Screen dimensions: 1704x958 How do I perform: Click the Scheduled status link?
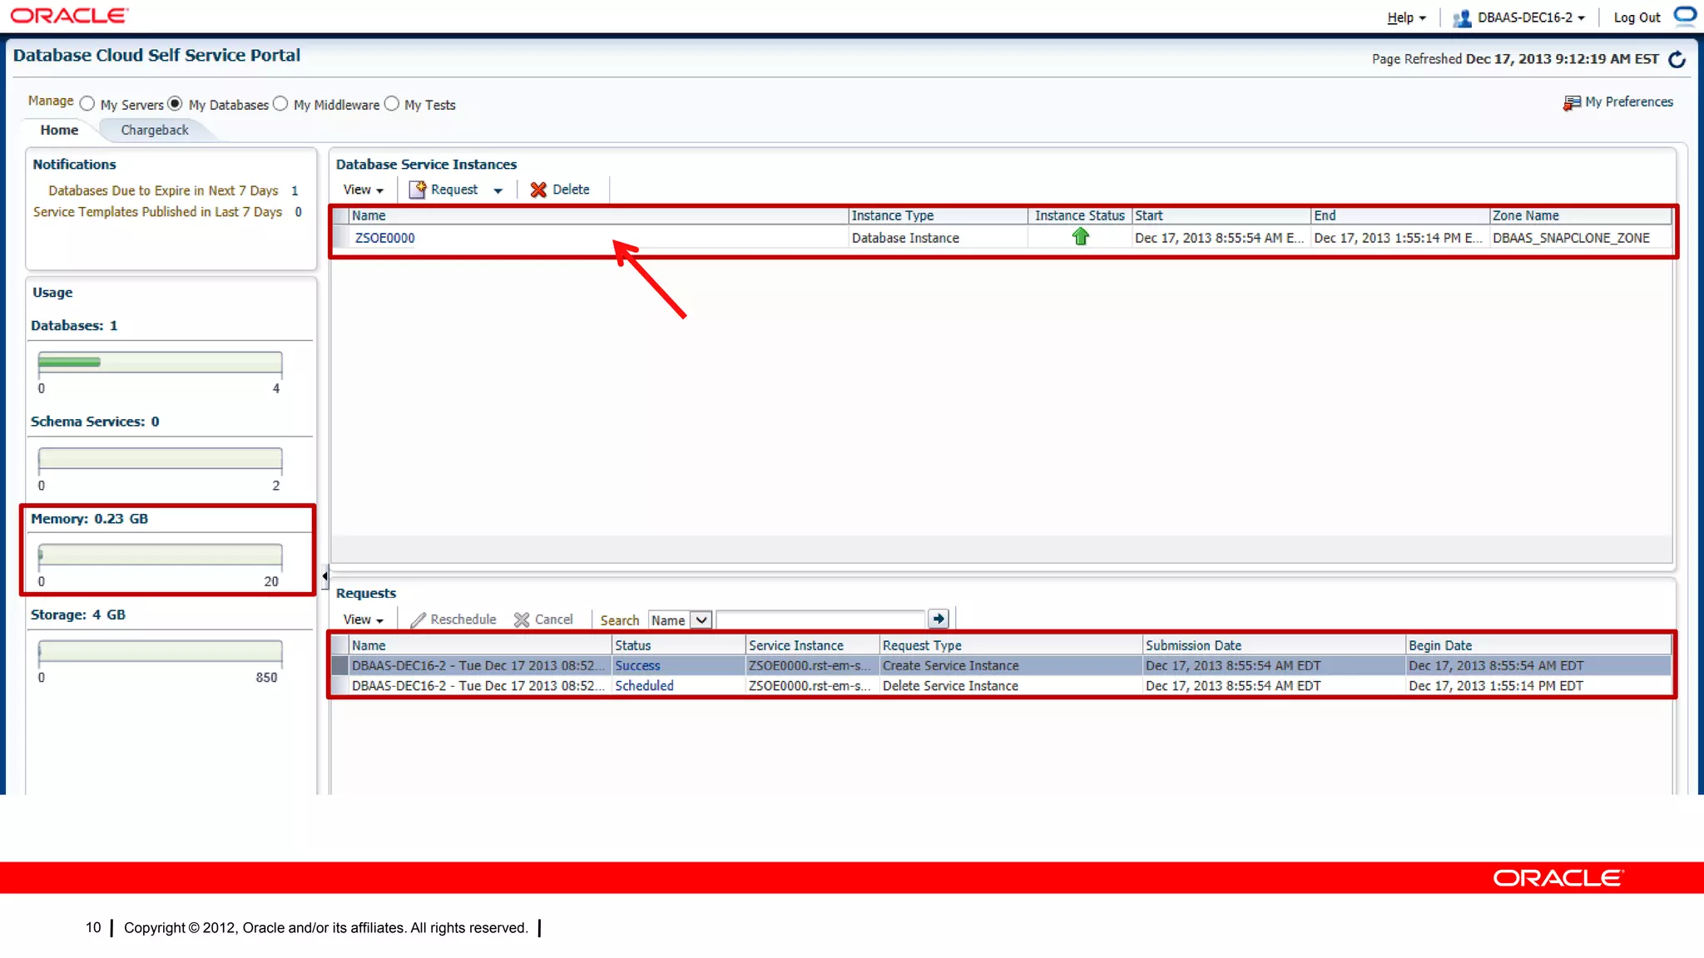coord(644,685)
